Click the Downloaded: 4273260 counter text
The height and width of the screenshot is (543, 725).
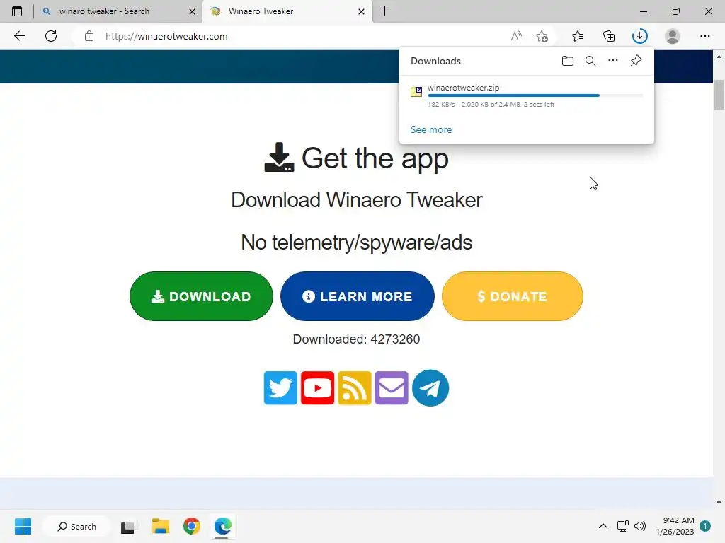point(357,339)
